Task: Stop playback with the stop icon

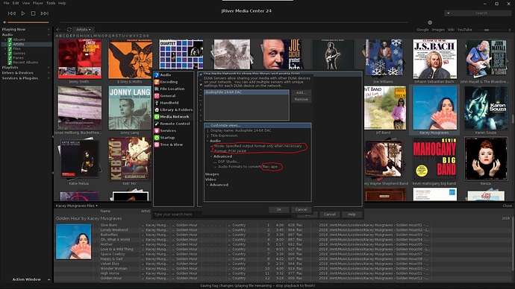Action: pos(33,13)
